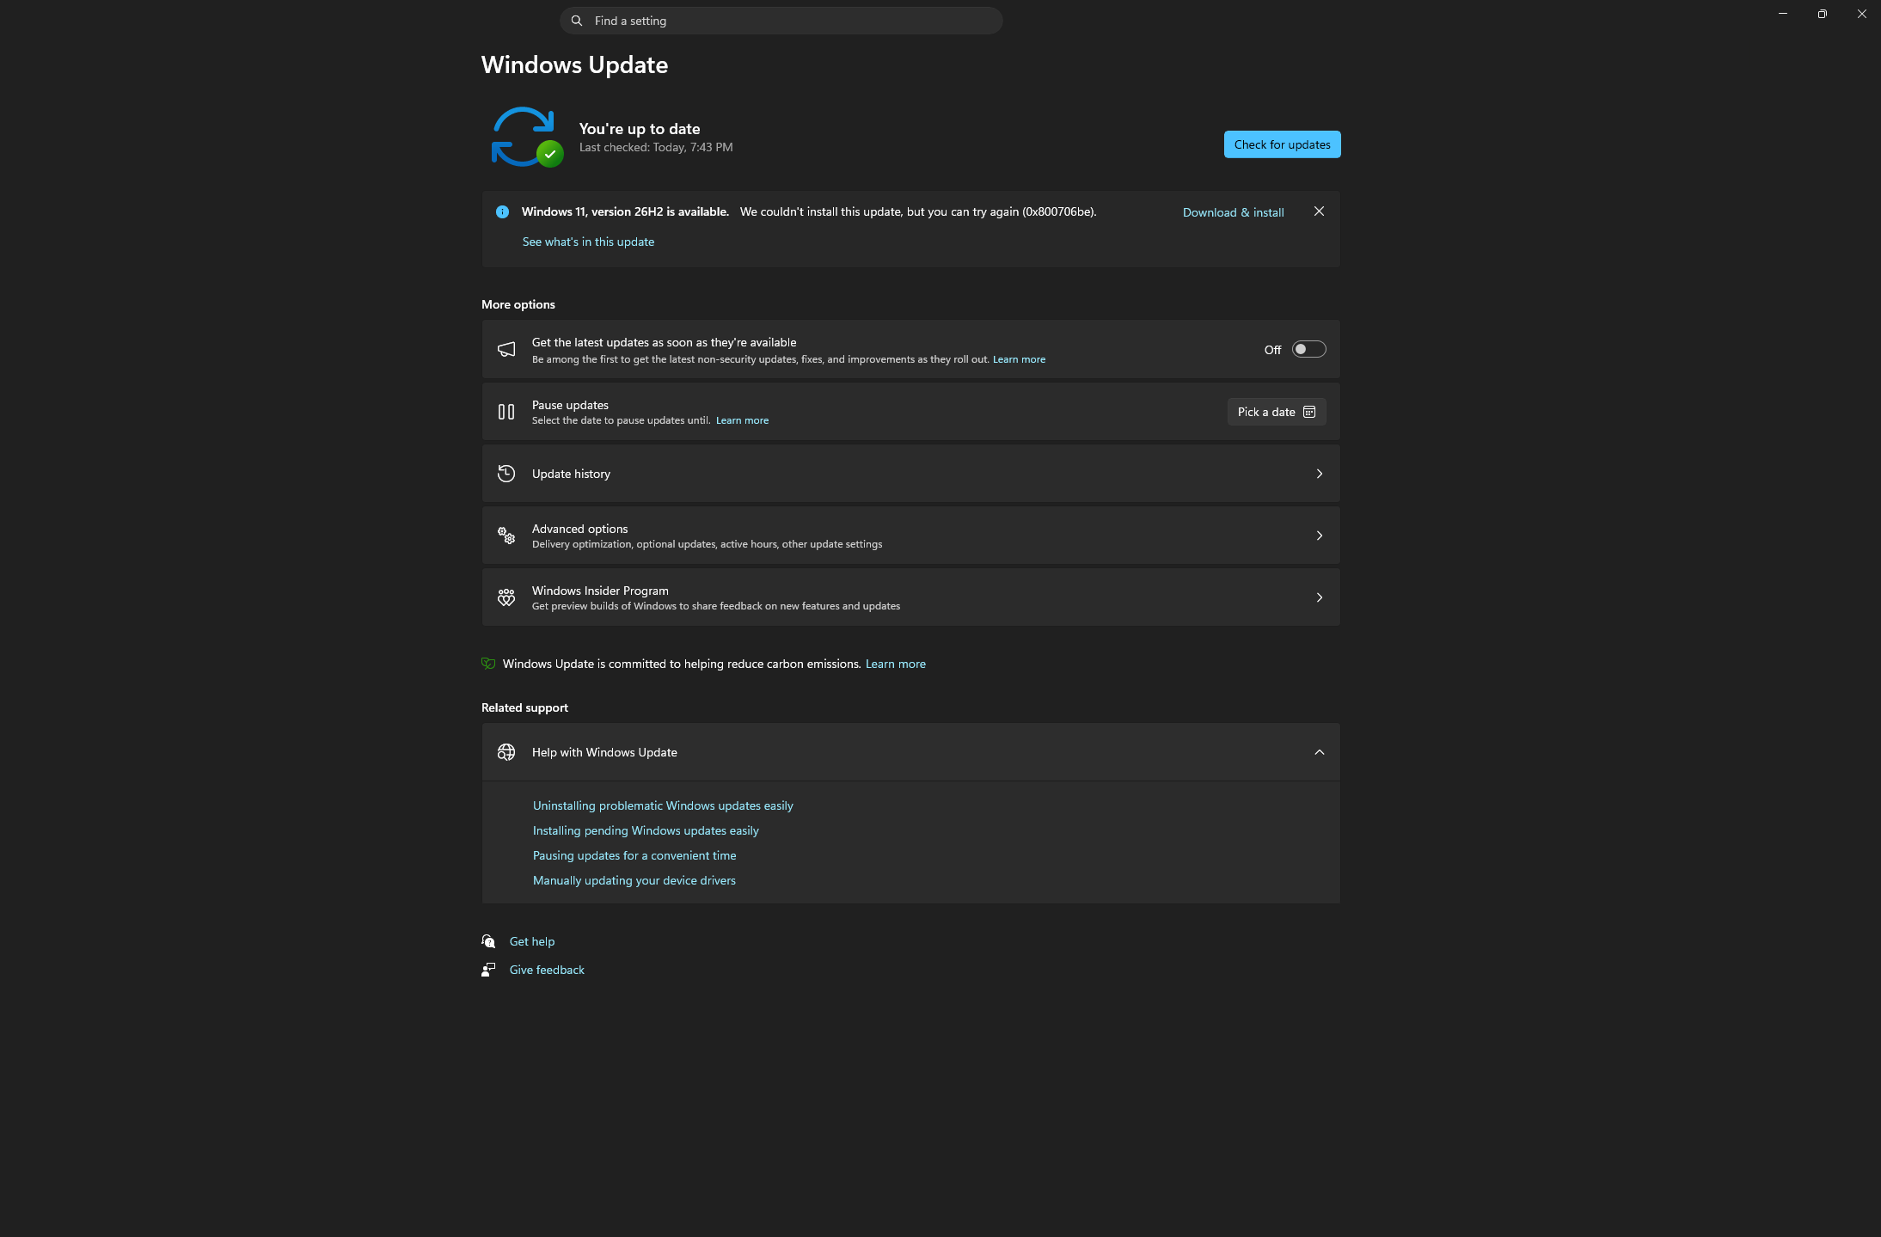Click the megaphone icon for latest updates

tap(506, 349)
